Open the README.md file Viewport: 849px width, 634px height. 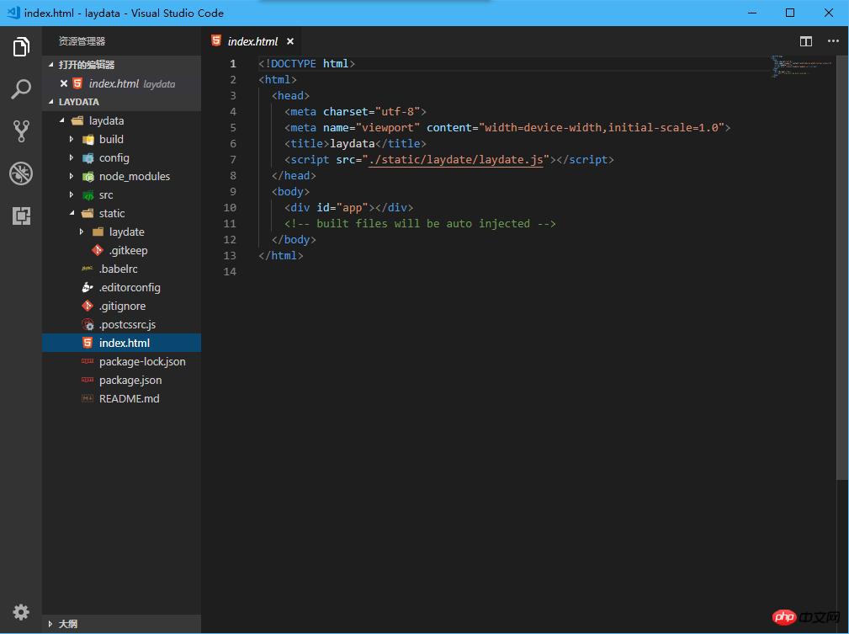(127, 398)
